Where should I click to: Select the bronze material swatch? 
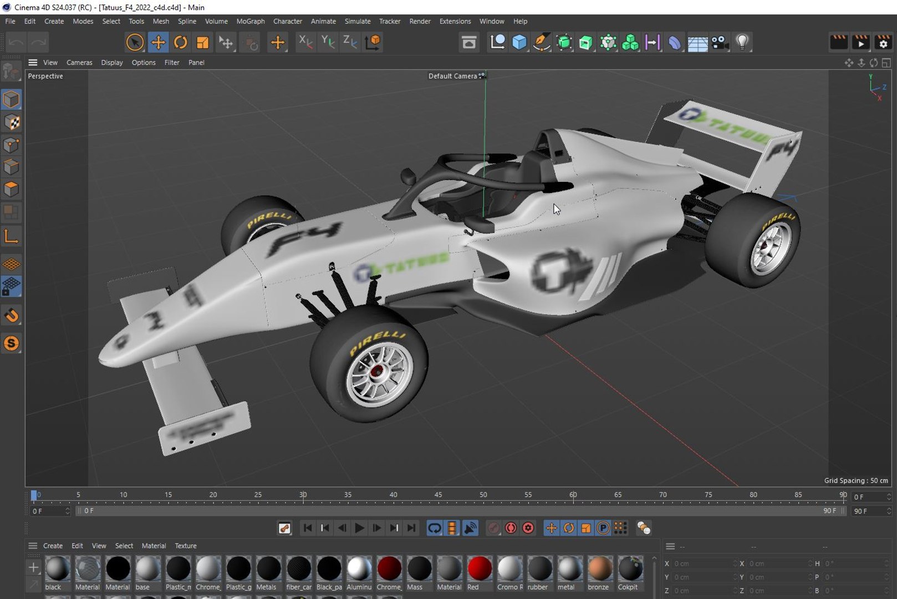(600, 568)
